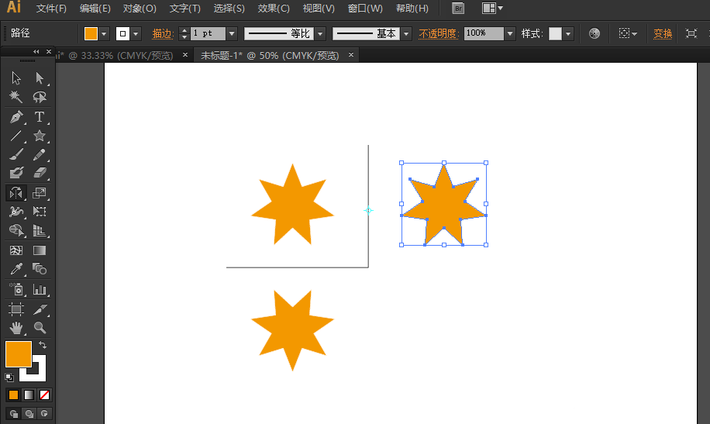
Task: Click the 1 pt stroke weight field
Action: click(208, 33)
